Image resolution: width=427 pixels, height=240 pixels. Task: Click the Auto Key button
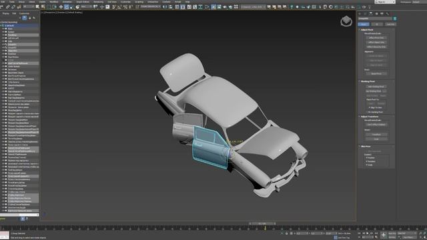pyautogui.click(x=392, y=233)
